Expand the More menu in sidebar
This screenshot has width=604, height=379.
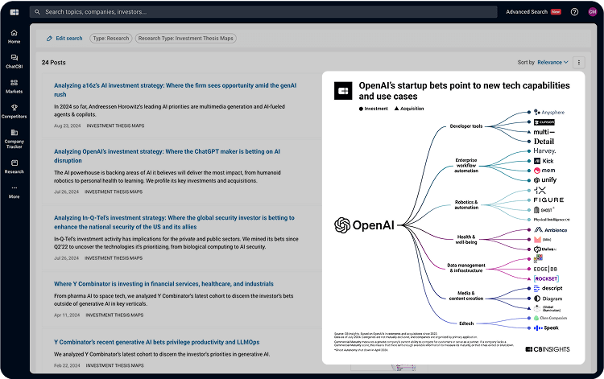click(x=14, y=192)
